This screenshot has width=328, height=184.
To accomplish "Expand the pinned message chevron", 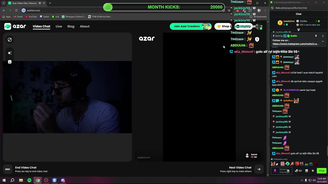I will (323, 41).
